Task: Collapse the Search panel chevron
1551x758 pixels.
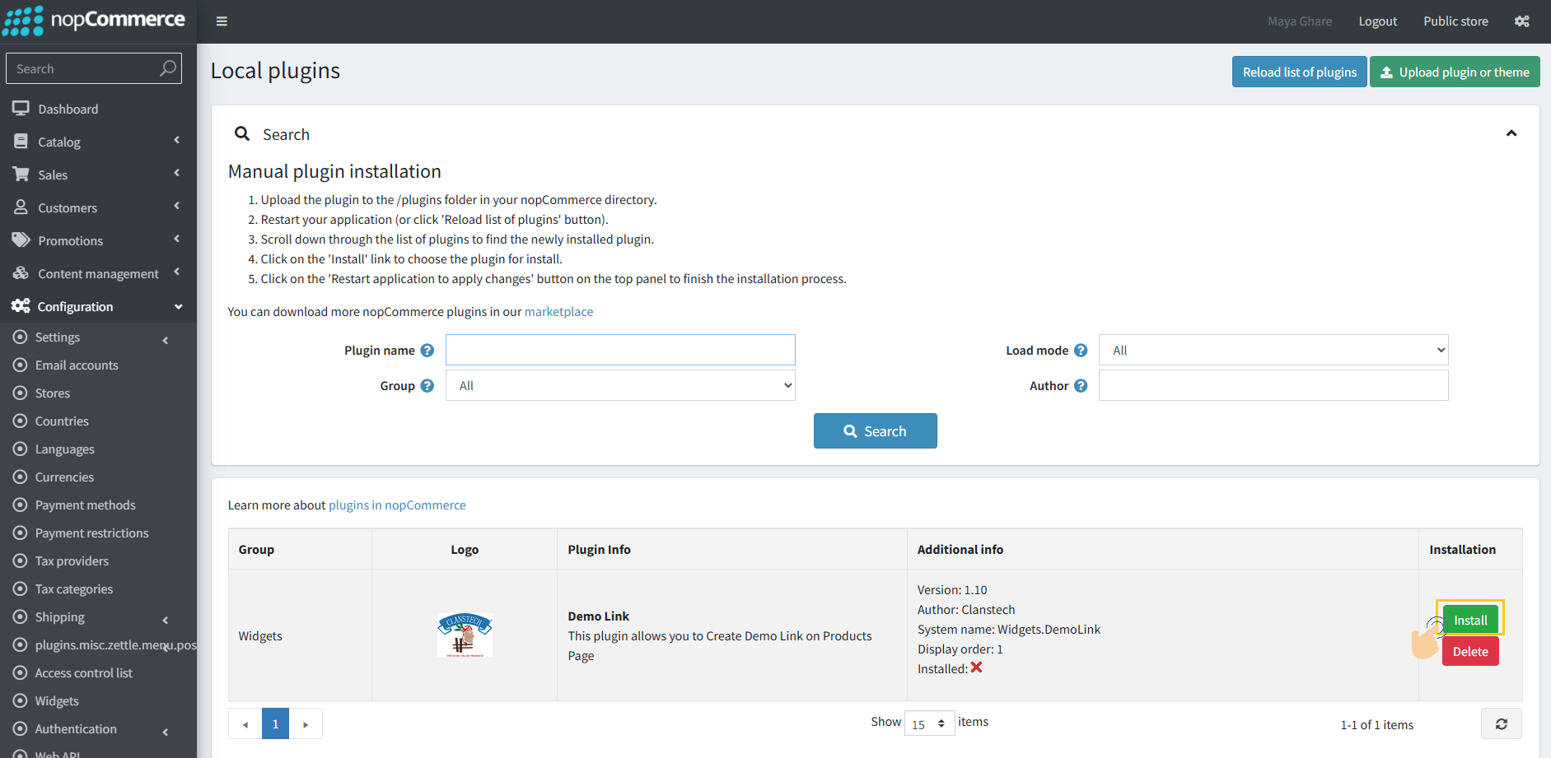Action: (1511, 133)
